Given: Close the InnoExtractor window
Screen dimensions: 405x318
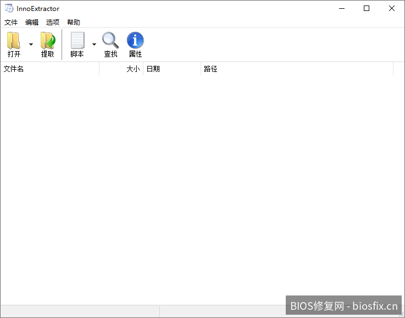Looking at the screenshot, I should pyautogui.click(x=392, y=9).
